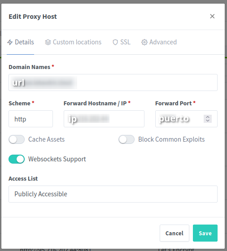Enable the Cache Assets toggle

click(x=17, y=139)
